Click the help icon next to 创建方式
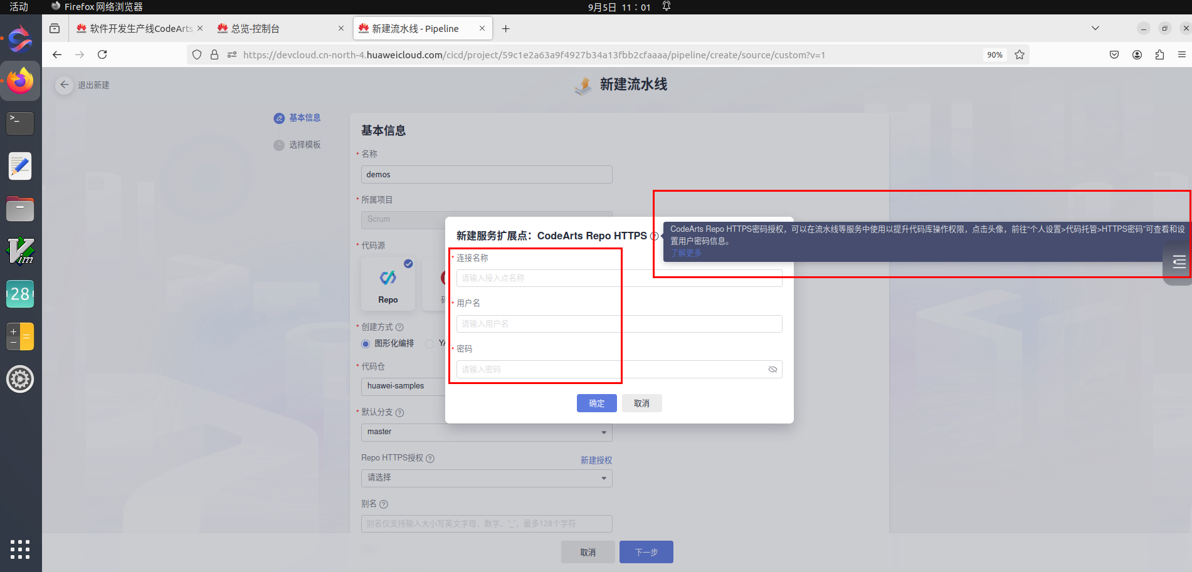This screenshot has height=572, width=1192. [x=399, y=327]
